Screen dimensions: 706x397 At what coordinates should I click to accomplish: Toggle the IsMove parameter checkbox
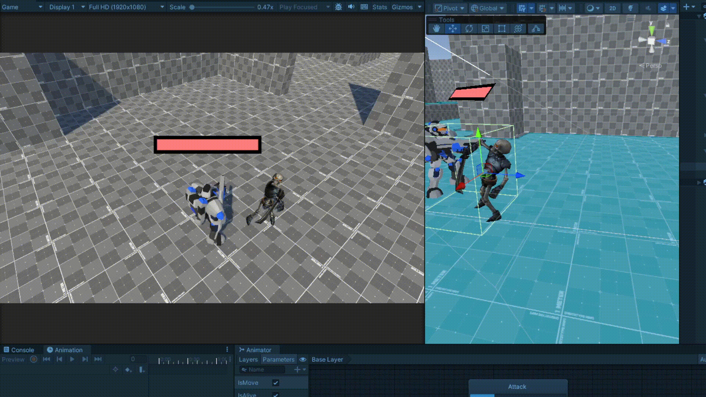pos(275,383)
